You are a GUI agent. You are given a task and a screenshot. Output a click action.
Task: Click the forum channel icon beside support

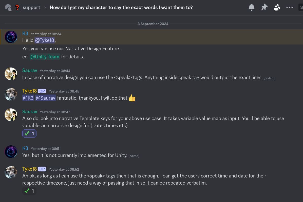click(x=8, y=8)
